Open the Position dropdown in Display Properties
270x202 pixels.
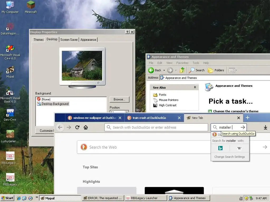tap(127, 112)
